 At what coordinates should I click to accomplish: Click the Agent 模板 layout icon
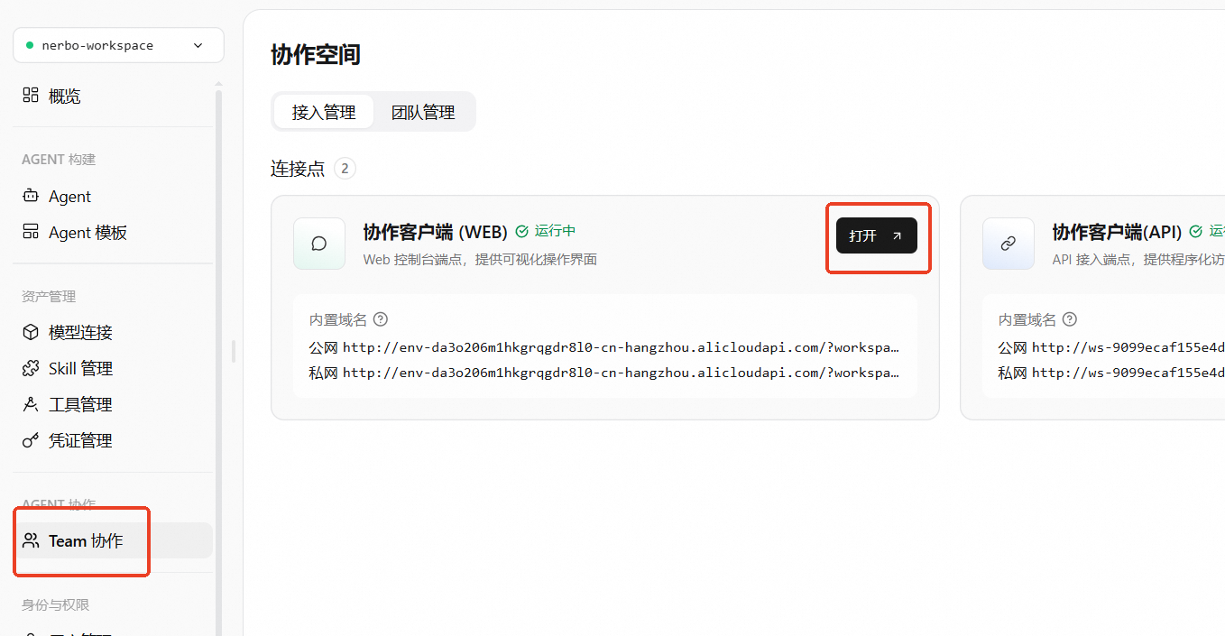click(31, 231)
